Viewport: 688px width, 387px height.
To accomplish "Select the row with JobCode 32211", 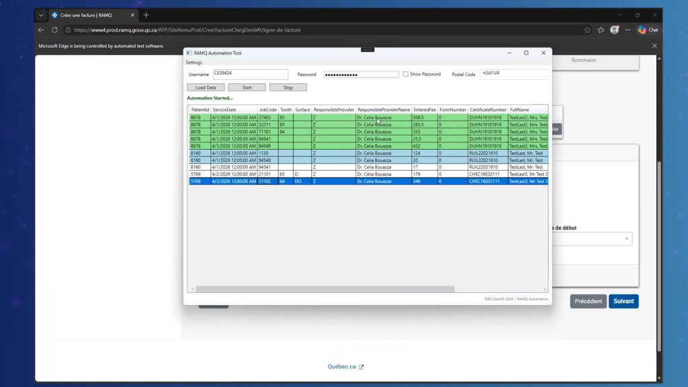I will tap(369, 124).
